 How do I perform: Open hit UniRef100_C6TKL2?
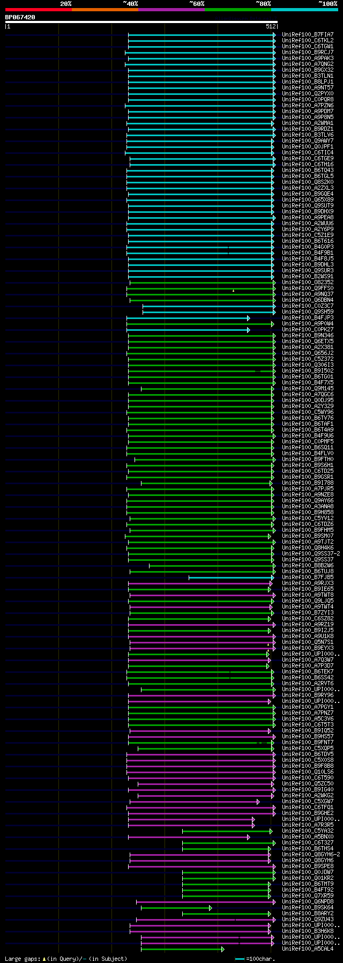308,41
